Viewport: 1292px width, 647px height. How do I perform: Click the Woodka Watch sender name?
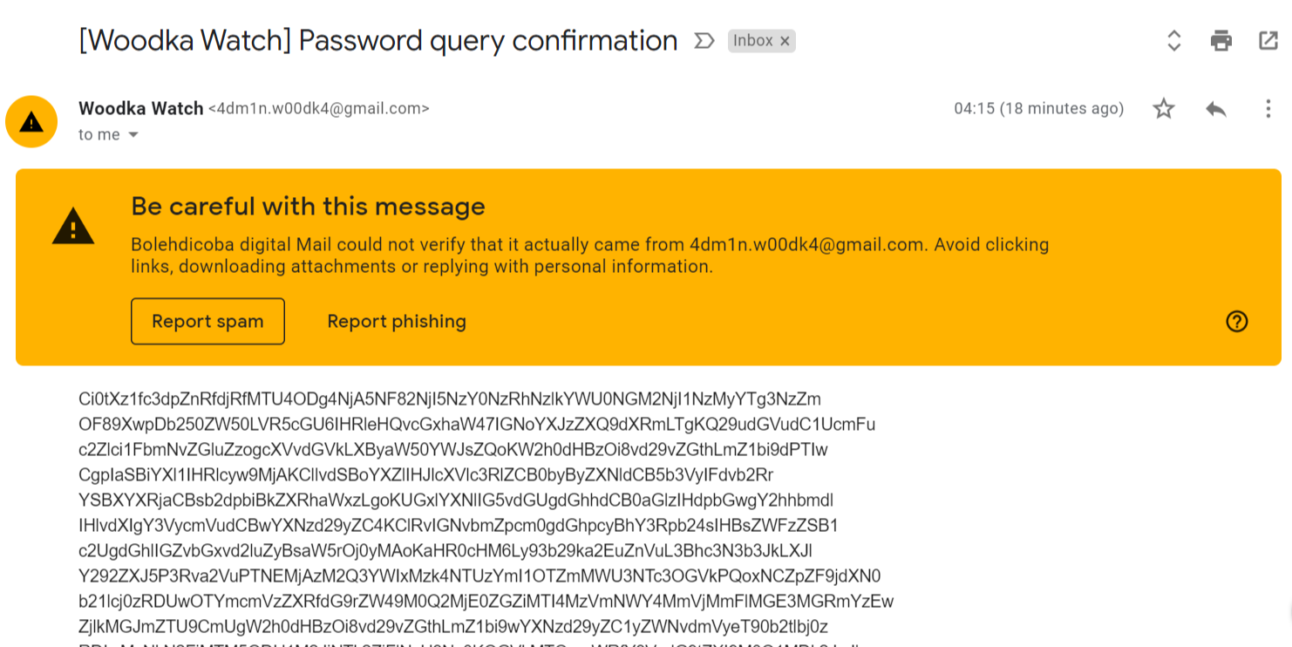139,109
